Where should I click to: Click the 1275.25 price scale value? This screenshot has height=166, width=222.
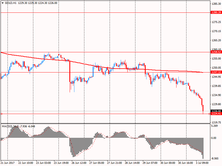[216, 22]
